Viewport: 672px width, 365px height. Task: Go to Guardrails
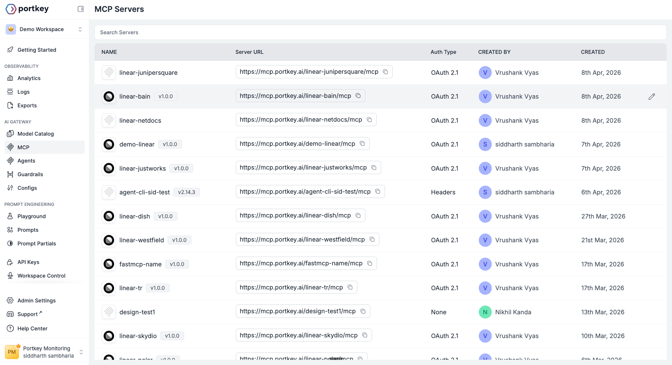(44, 174)
